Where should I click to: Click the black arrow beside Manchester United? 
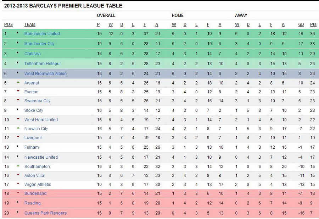[17, 33]
